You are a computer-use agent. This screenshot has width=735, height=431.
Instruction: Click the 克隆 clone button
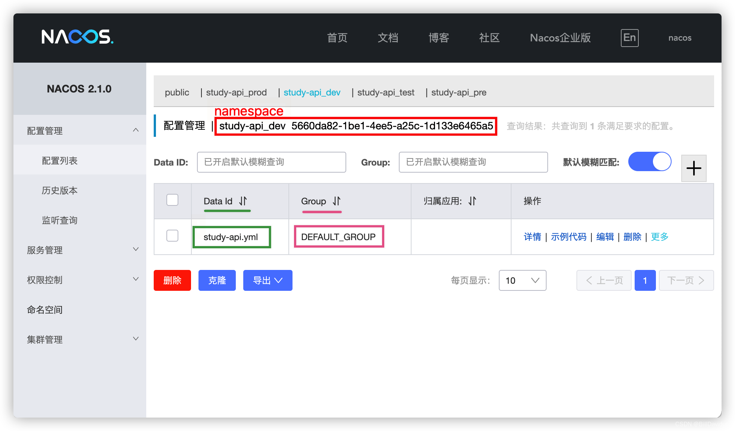coord(217,280)
